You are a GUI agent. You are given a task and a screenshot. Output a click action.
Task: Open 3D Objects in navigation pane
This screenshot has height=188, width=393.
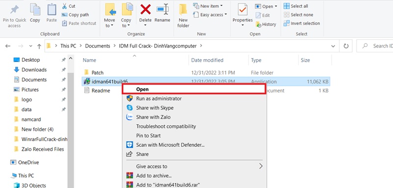33,185
